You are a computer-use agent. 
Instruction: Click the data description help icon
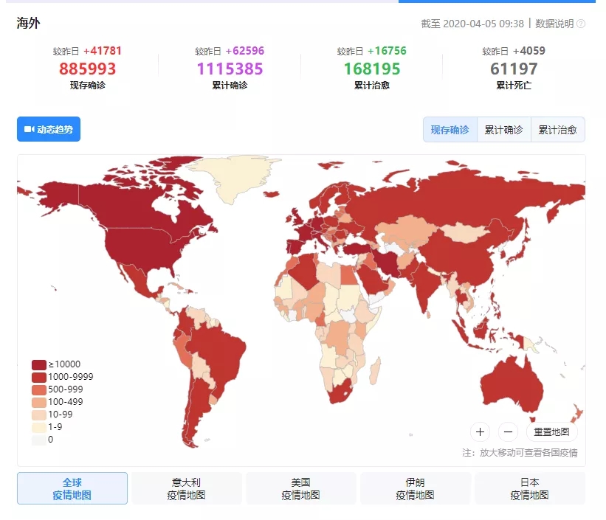click(x=581, y=24)
